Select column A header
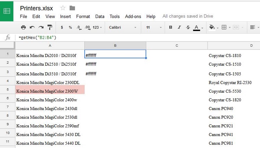This screenshot has width=260, height=148. (50, 45)
